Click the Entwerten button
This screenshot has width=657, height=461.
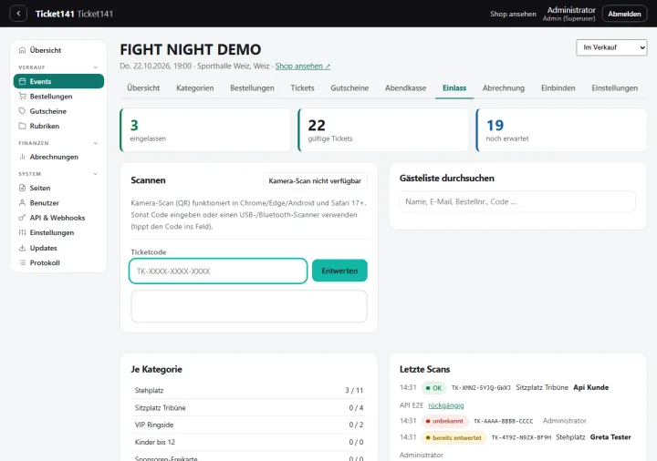(339, 271)
